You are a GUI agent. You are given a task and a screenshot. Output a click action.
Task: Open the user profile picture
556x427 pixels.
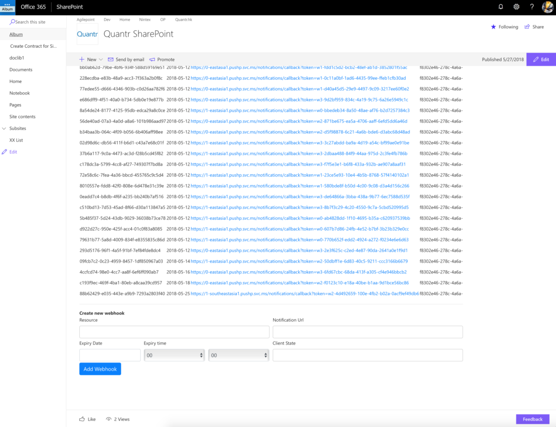(548, 7)
